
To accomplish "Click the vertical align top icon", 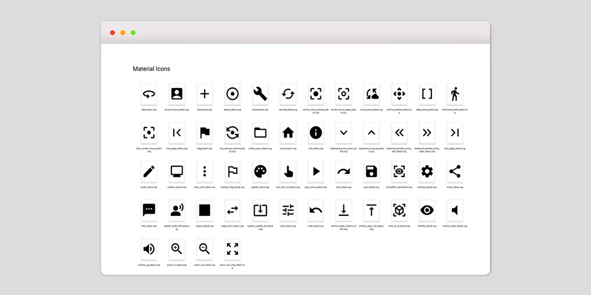I will (x=372, y=211).
